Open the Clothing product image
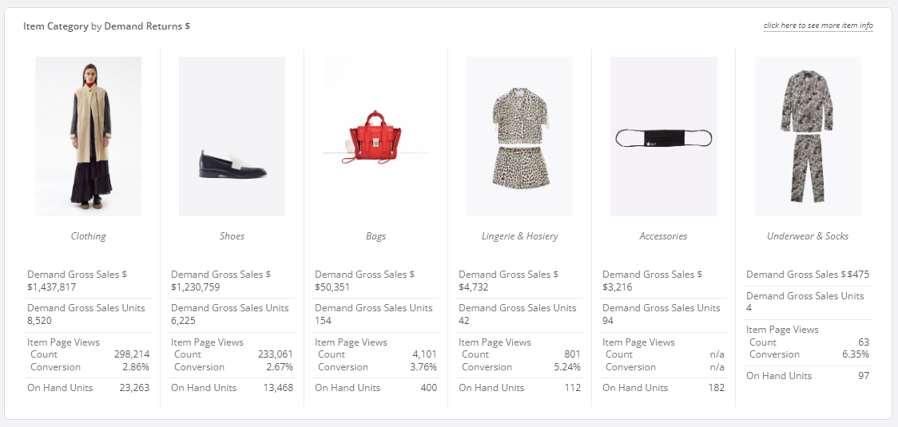 88,136
